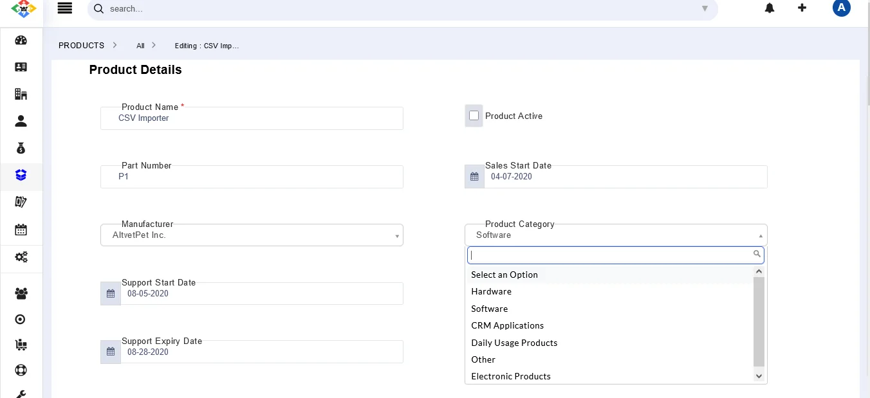Choose CRM Applications in the option list

tap(507, 325)
